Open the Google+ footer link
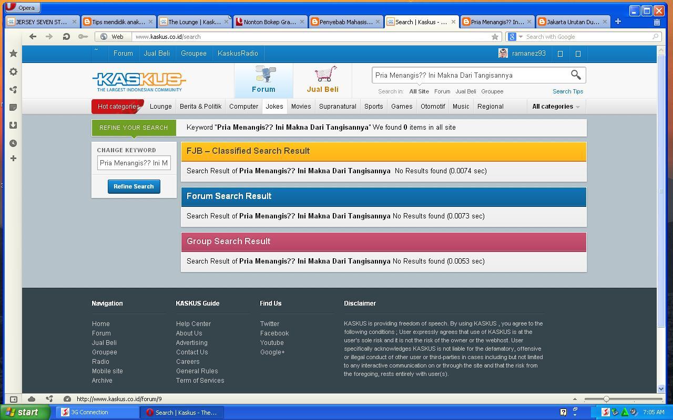This screenshot has height=420, width=673. 272,352
